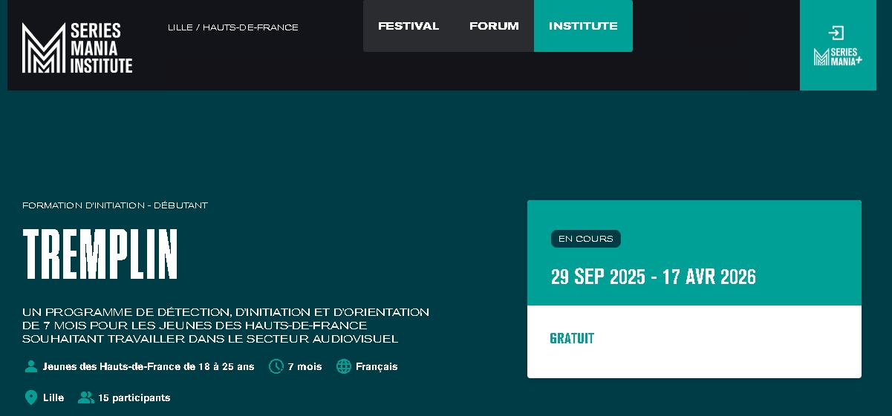The height and width of the screenshot is (416, 892).
Task: Click the clock icon beside 7 mois
Action: [276, 366]
